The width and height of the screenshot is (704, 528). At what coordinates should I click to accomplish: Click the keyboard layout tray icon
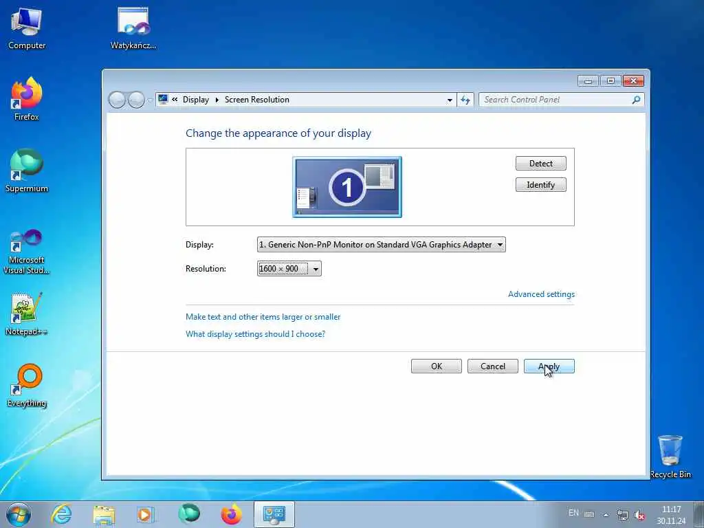tap(589, 514)
